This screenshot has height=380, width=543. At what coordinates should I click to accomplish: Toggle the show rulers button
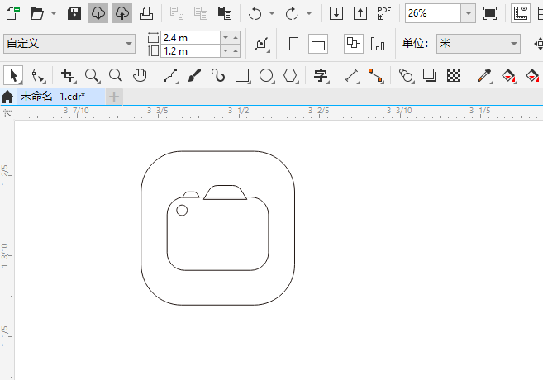pyautogui.click(x=521, y=13)
